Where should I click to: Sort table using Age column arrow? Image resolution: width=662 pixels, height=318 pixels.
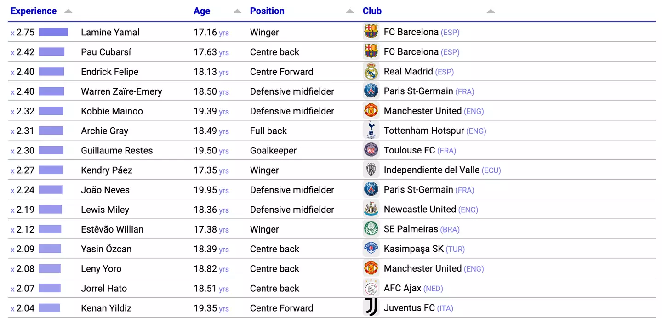[x=237, y=11]
